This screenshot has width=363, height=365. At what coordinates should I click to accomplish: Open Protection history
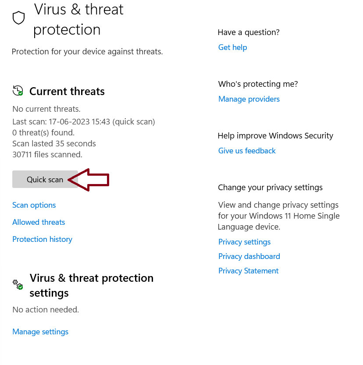pyautogui.click(x=42, y=239)
